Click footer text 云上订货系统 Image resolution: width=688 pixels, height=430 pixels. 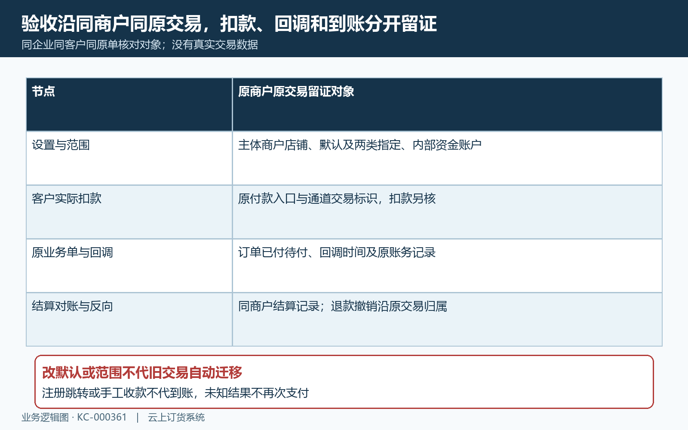[x=176, y=417]
